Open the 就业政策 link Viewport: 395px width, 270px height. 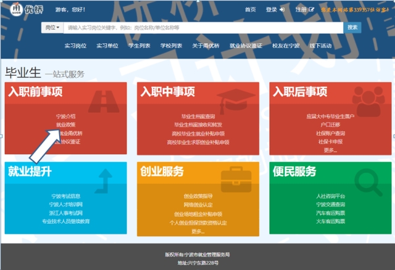click(65, 125)
